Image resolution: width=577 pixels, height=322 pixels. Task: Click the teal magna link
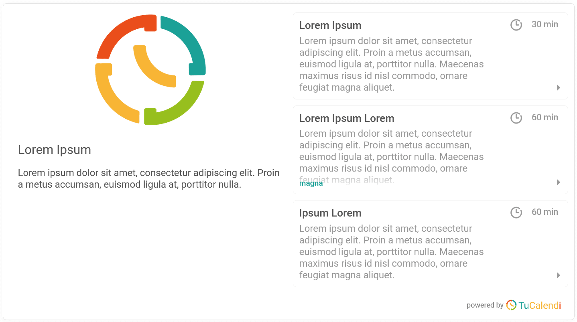coord(311,183)
